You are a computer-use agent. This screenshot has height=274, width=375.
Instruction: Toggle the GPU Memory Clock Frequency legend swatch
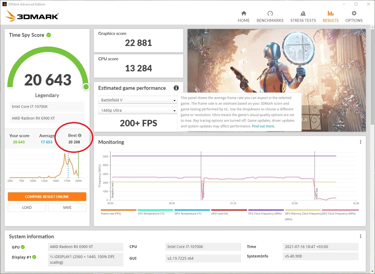point(303,210)
